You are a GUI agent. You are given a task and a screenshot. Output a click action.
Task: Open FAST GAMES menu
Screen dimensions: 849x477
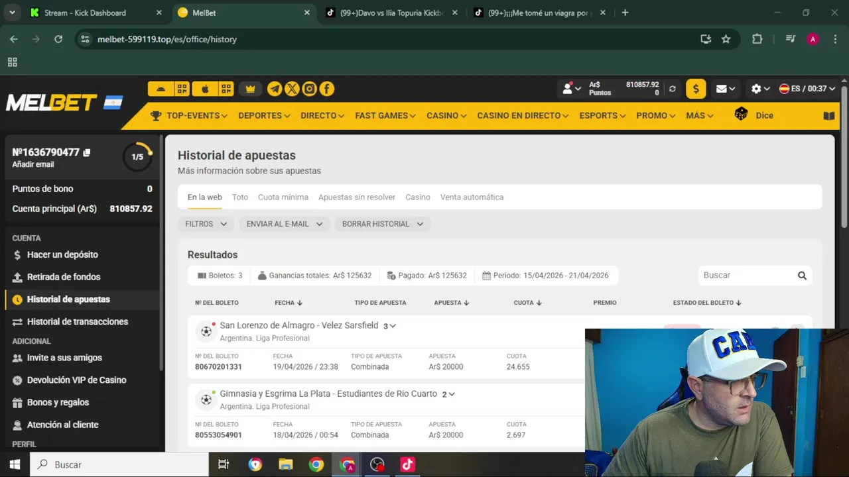pyautogui.click(x=385, y=115)
